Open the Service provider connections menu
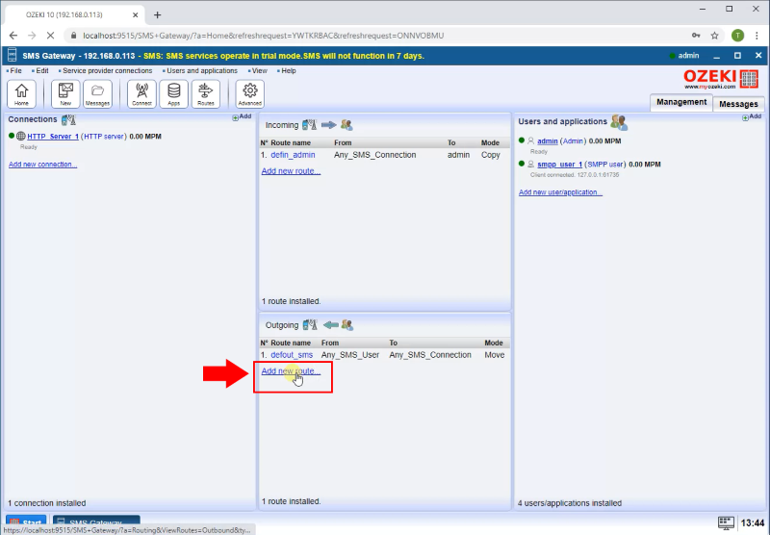Viewport: 770px width, 535px height. pyautogui.click(x=106, y=70)
